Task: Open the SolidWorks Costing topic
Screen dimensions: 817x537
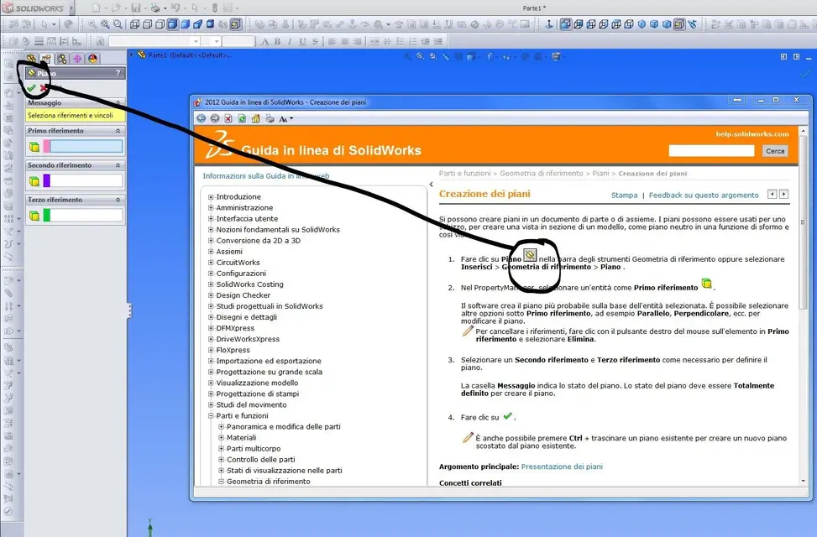Action: click(x=250, y=284)
